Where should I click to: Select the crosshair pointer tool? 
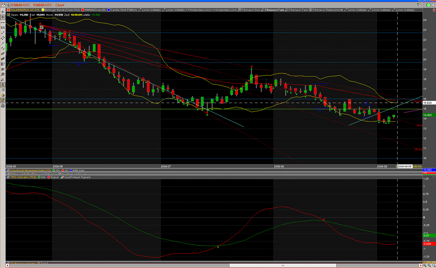point(3,12)
